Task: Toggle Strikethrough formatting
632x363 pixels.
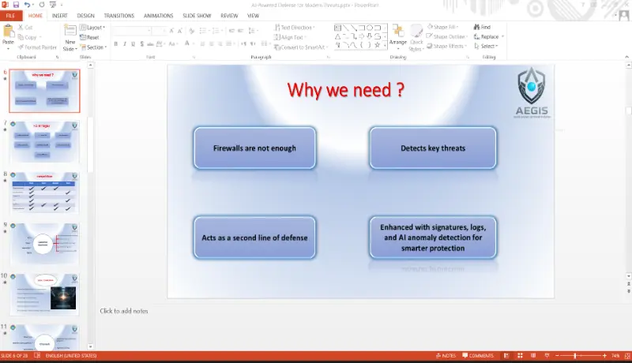Action: tap(150, 43)
